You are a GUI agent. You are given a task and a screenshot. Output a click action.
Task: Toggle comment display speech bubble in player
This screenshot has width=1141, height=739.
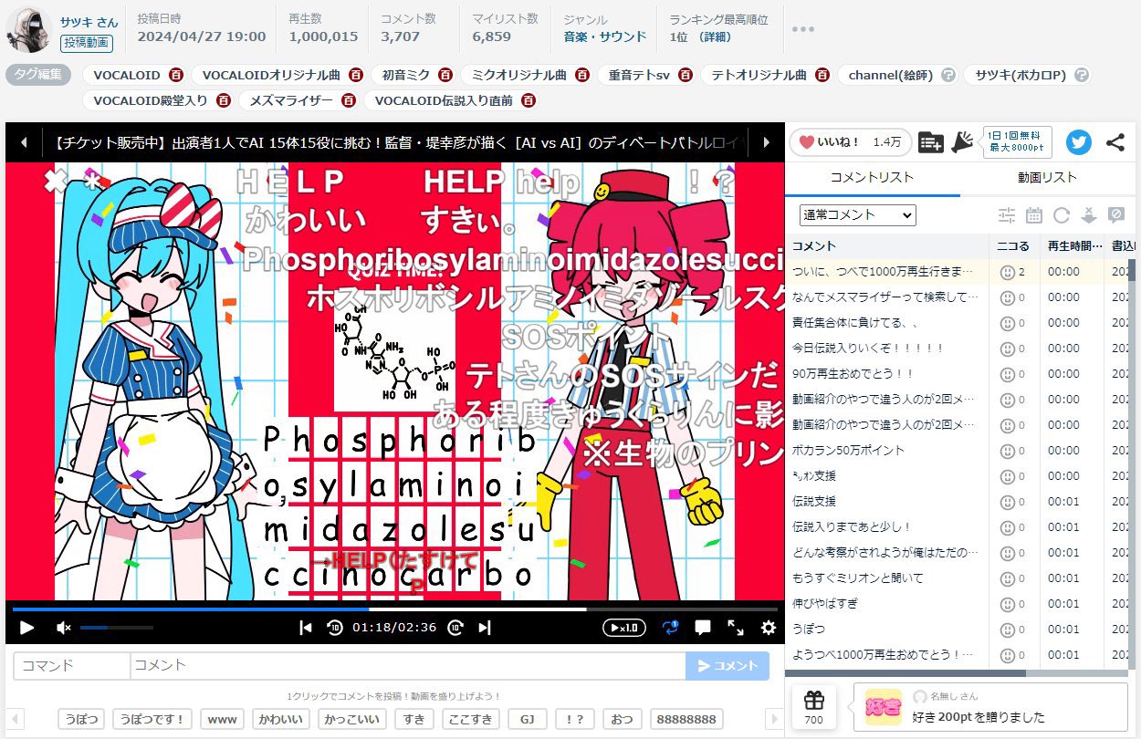click(703, 628)
